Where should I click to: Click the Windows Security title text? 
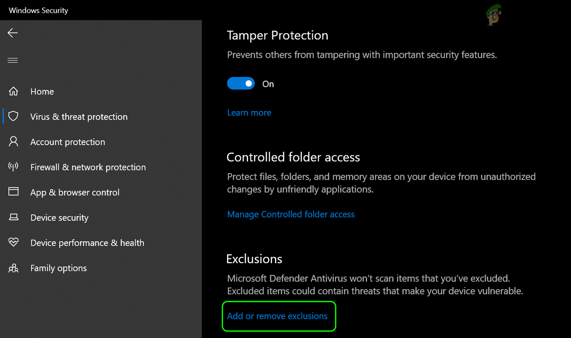[39, 10]
